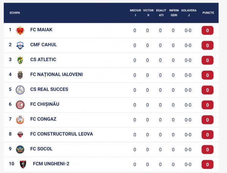Image resolution: width=227 pixels, height=173 pixels.
Task: Open the FC MAIAK team name link
Action: [x=41, y=29]
